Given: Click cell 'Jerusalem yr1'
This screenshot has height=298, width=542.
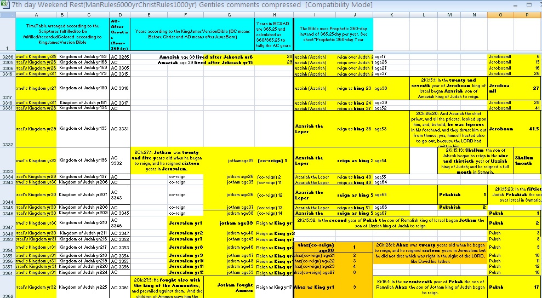Looking at the screenshot, I should click(x=185, y=223).
